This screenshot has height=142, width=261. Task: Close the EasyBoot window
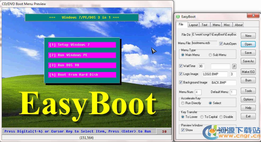pos(254,16)
